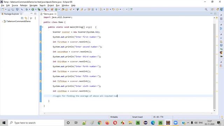The height and width of the screenshot is (126, 224).
Task: Switch to the highlighted Java perspective icon
Action: point(222,9)
